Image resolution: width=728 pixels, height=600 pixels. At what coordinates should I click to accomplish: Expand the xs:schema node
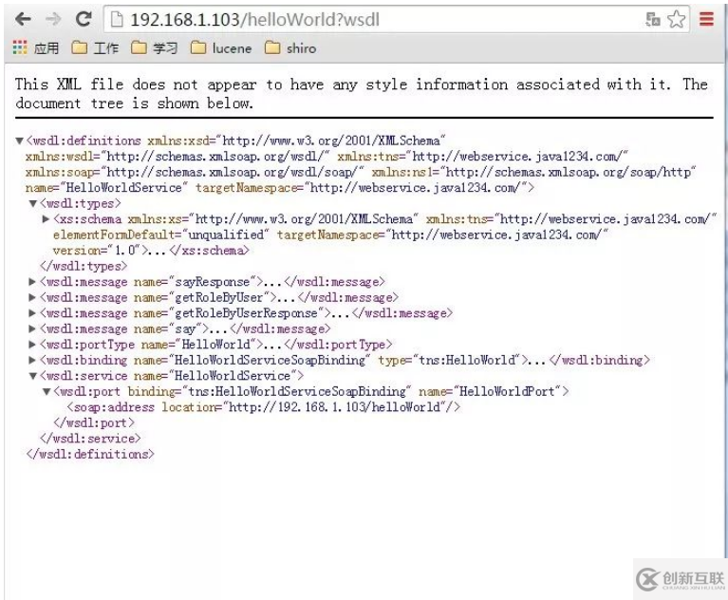coord(46,218)
